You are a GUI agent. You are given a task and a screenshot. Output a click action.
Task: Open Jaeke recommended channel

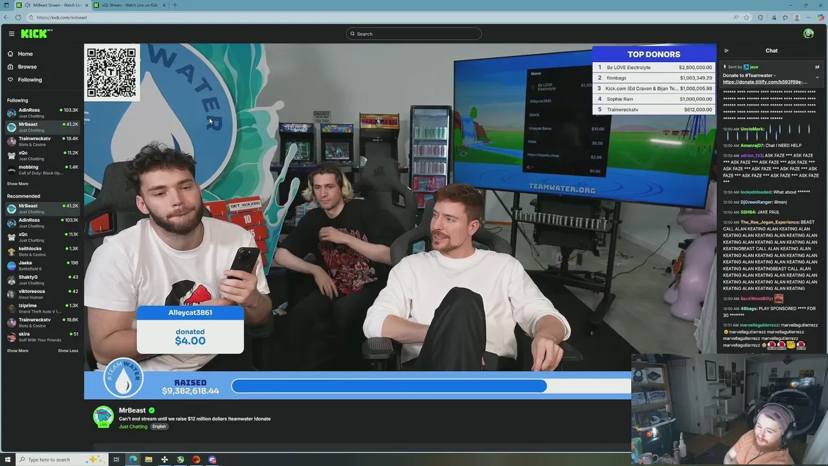[42, 265]
